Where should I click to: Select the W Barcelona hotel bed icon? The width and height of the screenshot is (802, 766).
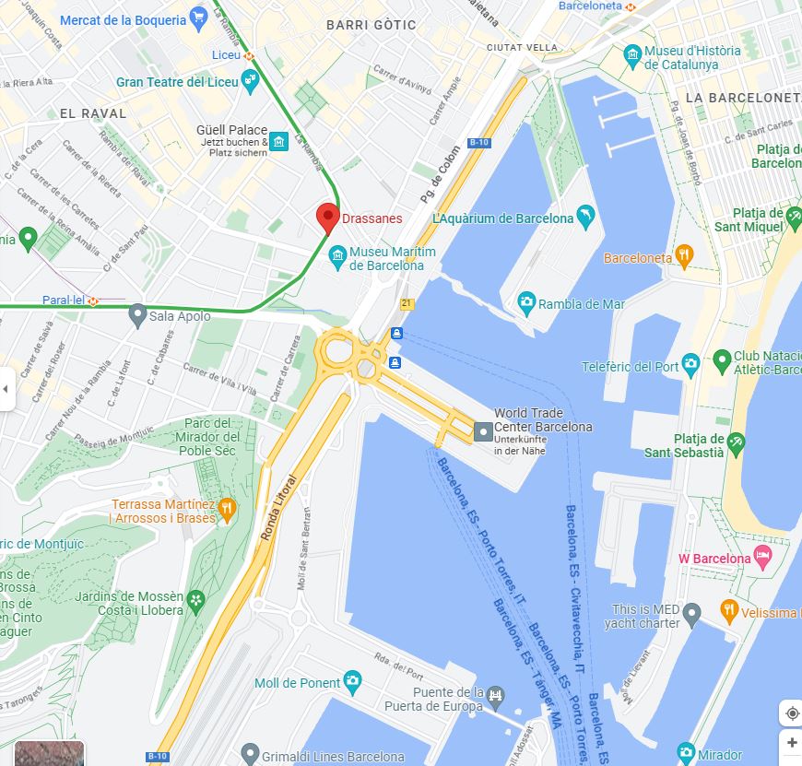[x=762, y=558]
